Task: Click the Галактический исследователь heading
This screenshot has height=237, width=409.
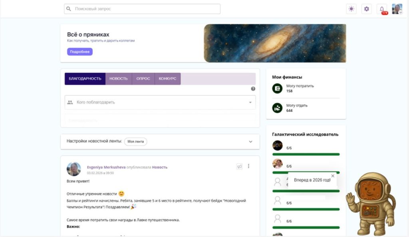Action: click(305, 134)
